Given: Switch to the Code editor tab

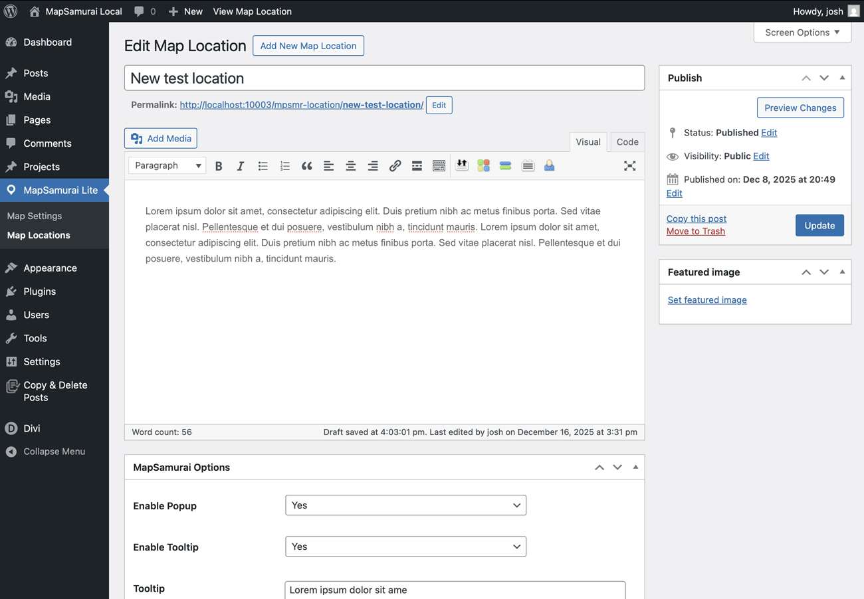Looking at the screenshot, I should tap(627, 142).
